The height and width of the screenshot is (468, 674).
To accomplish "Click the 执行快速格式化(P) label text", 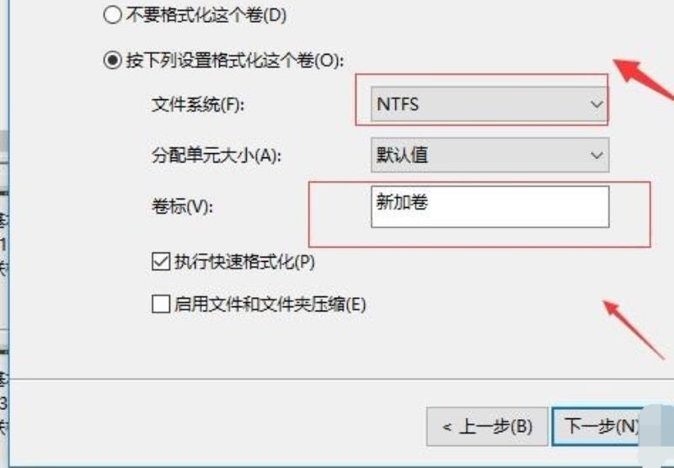I will pos(244,262).
